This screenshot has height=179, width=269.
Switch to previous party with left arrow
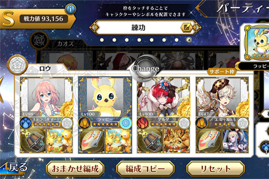pos(94,27)
